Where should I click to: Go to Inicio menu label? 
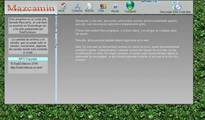tap(61, 11)
